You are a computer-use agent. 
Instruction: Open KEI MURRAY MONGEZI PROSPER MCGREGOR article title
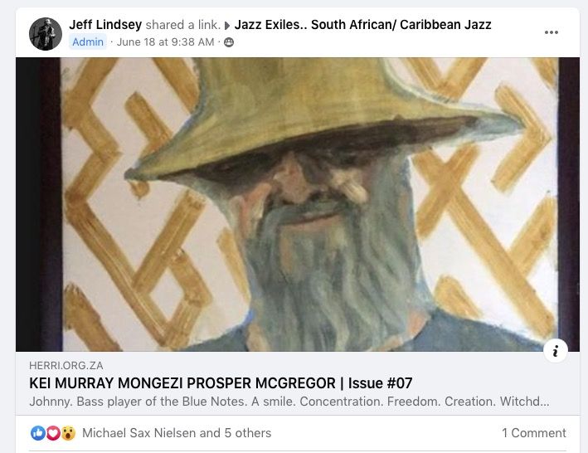click(x=221, y=383)
